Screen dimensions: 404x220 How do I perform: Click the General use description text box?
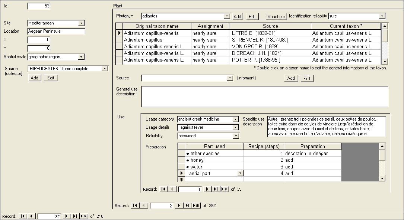coord(265,96)
